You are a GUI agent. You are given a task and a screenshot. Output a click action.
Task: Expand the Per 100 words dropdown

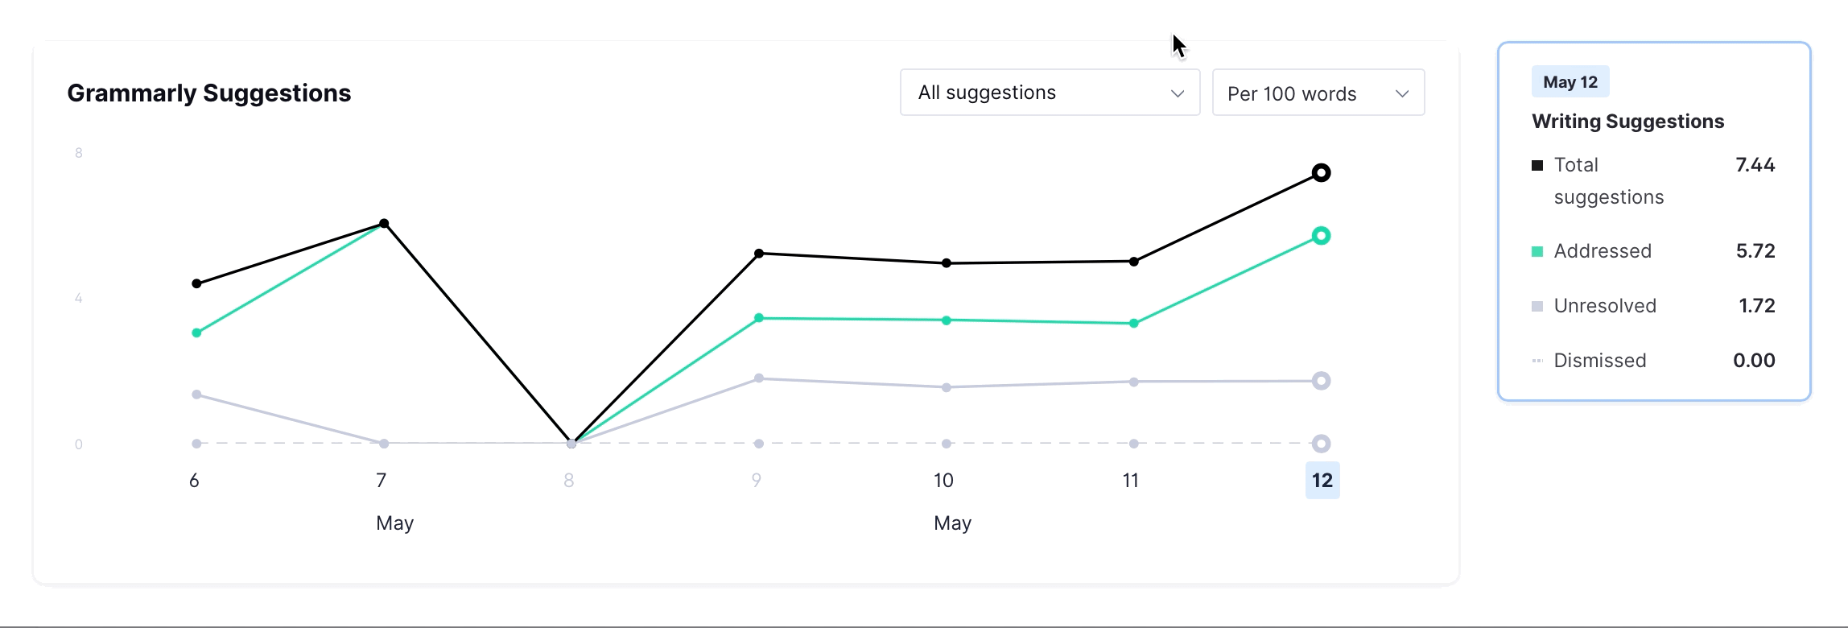pyautogui.click(x=1318, y=93)
